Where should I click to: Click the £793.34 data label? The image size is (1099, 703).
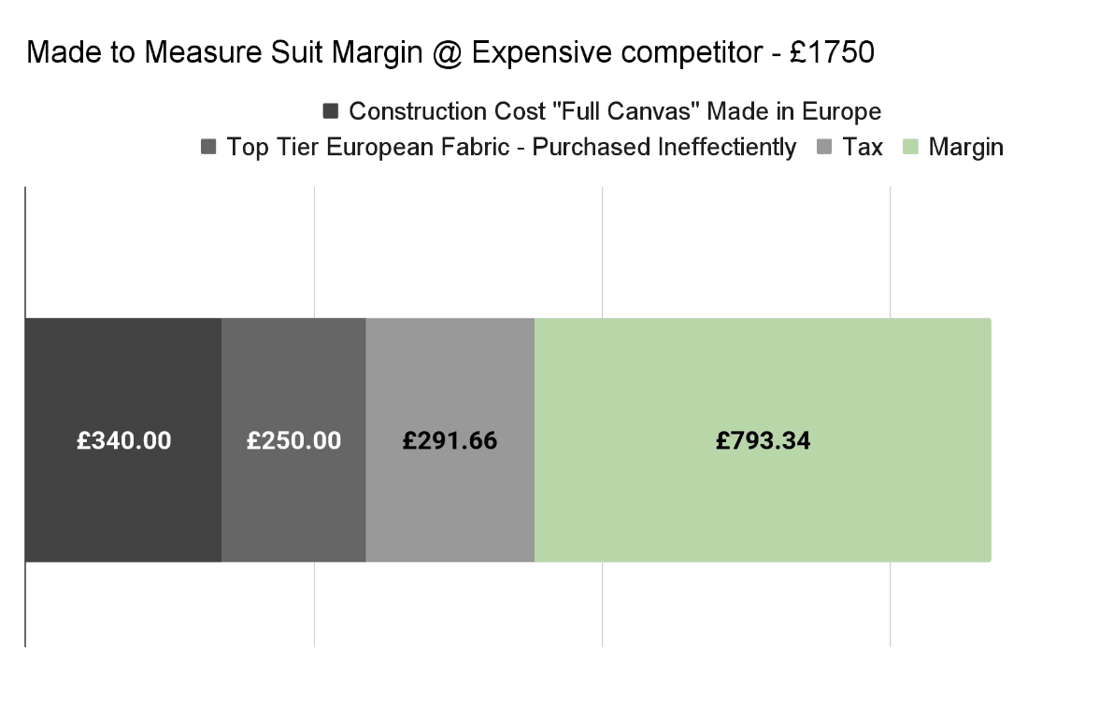764,440
